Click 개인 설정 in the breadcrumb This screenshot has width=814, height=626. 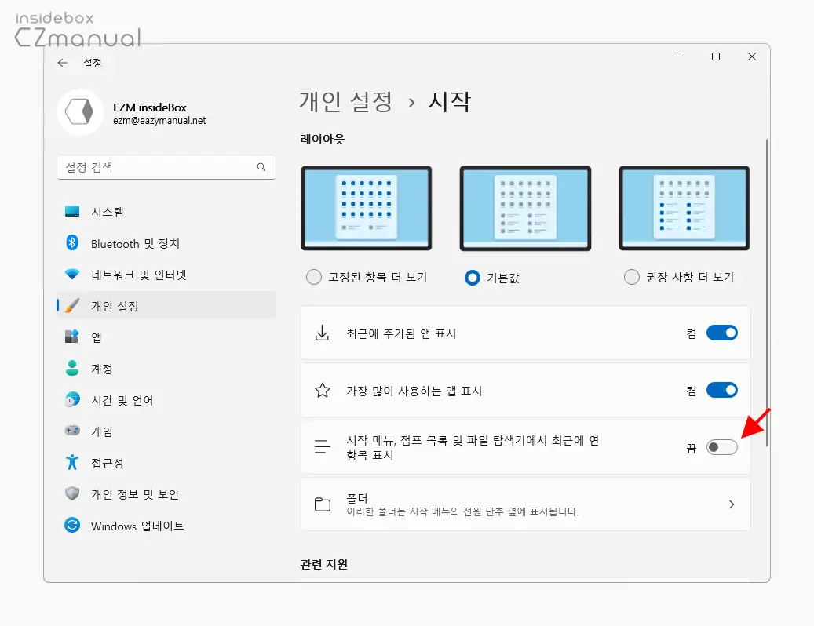[x=345, y=102]
